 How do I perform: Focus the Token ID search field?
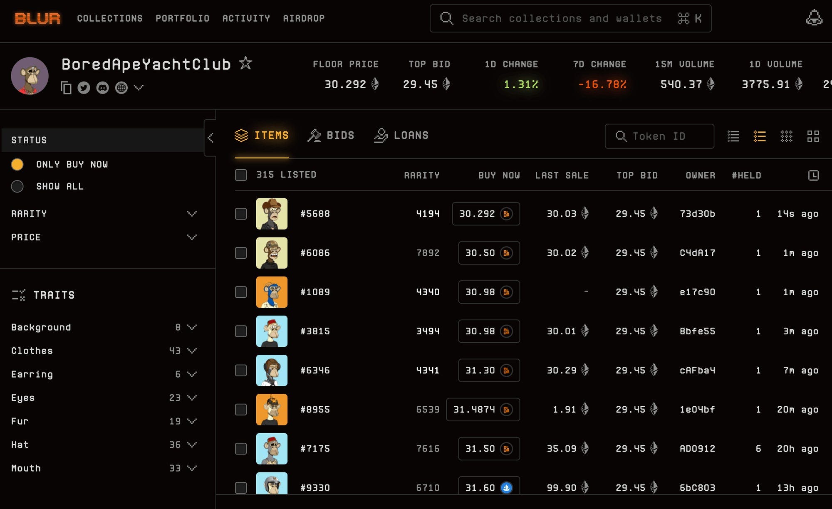click(659, 136)
